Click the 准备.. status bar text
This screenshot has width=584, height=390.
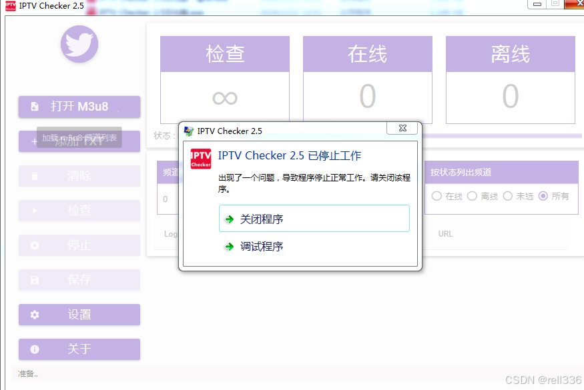coord(28,373)
